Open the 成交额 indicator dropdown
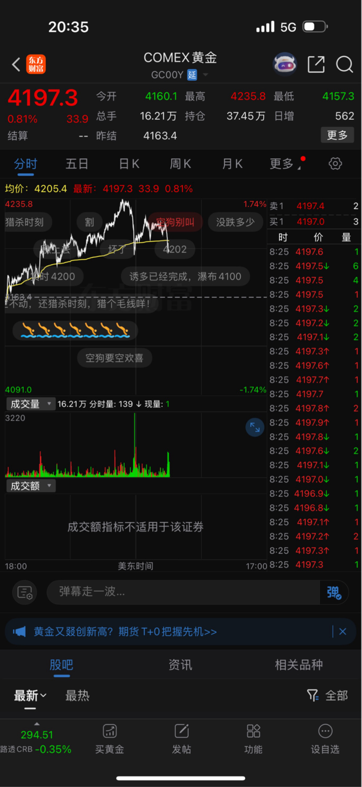Viewport: 362px width, 787px height. coord(31,486)
